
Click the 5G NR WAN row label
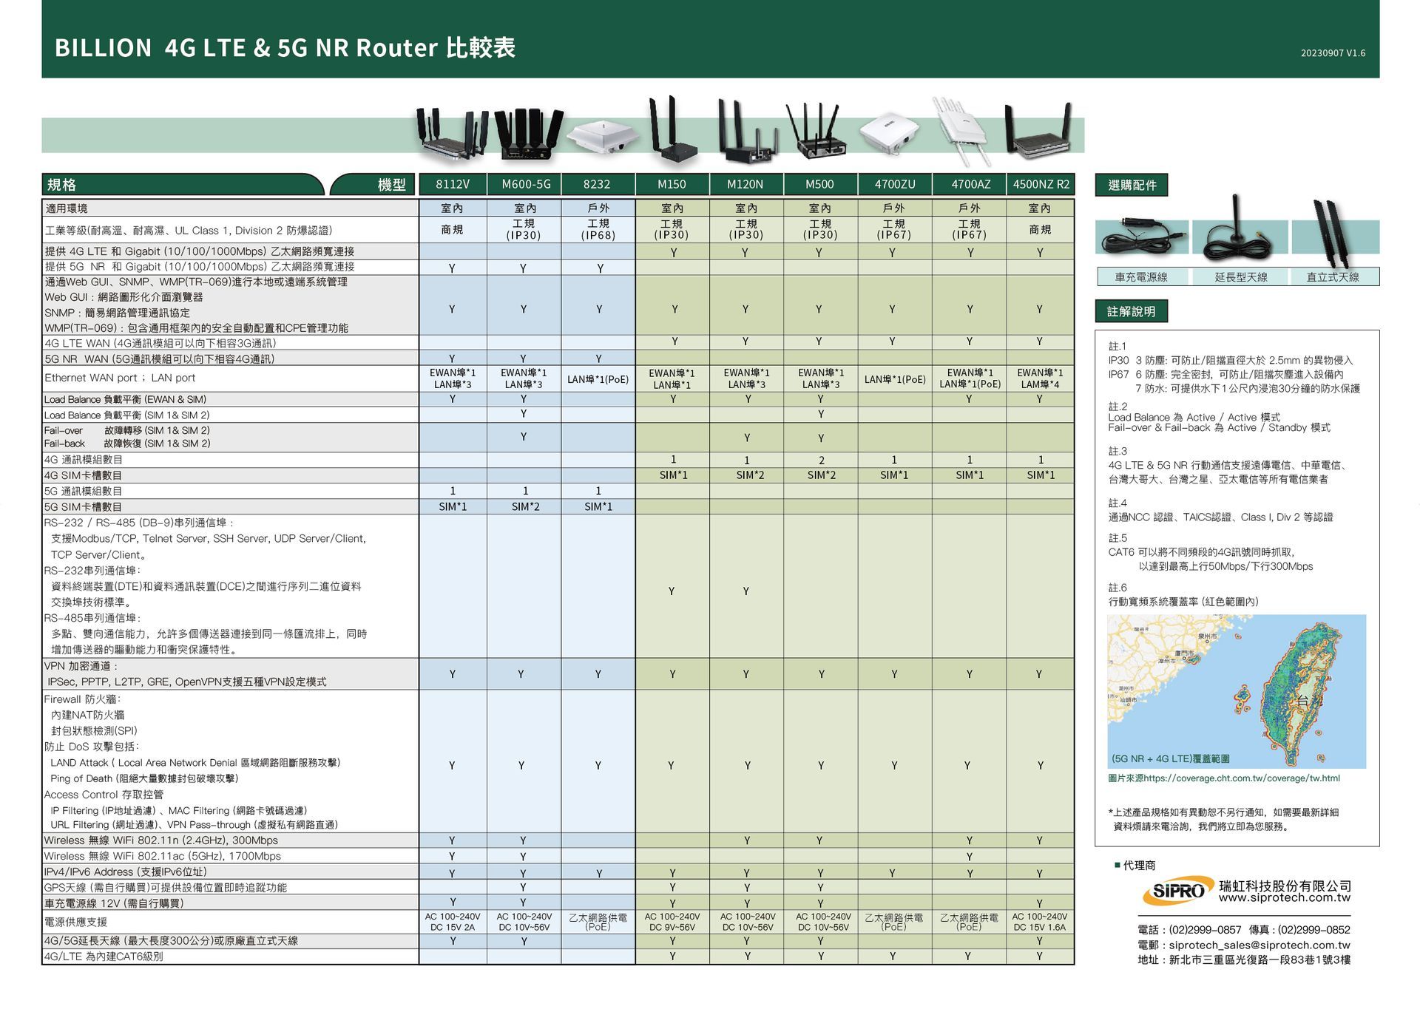click(x=159, y=359)
